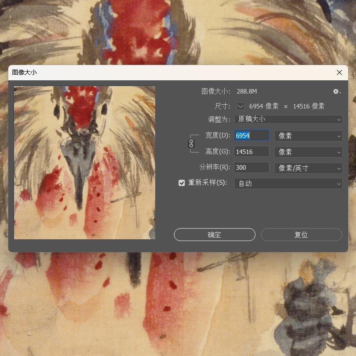Uncheck the 重新采样 checkbox

(x=182, y=183)
